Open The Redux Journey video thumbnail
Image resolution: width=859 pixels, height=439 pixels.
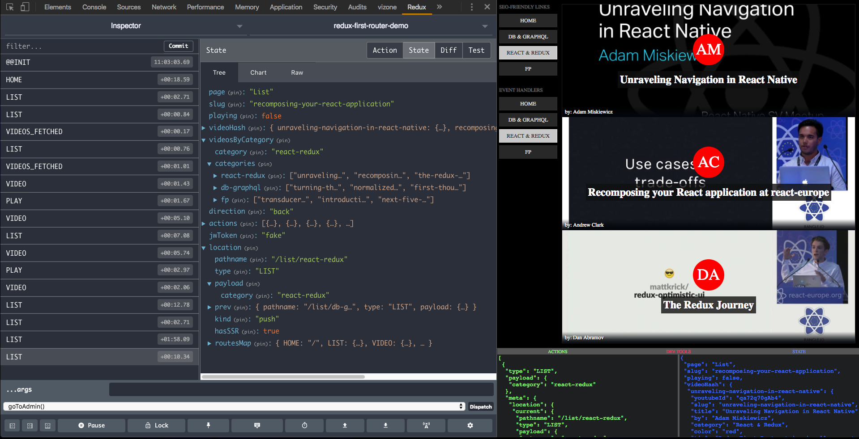pos(709,286)
